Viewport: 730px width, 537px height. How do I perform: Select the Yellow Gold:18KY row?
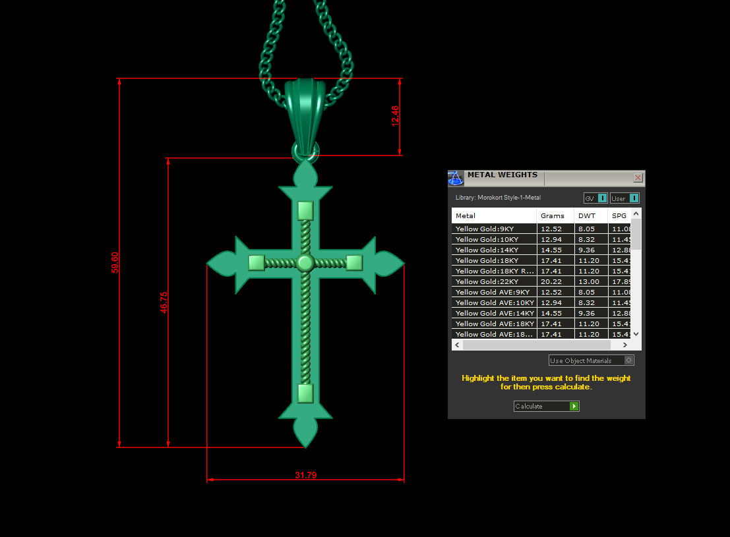point(541,260)
